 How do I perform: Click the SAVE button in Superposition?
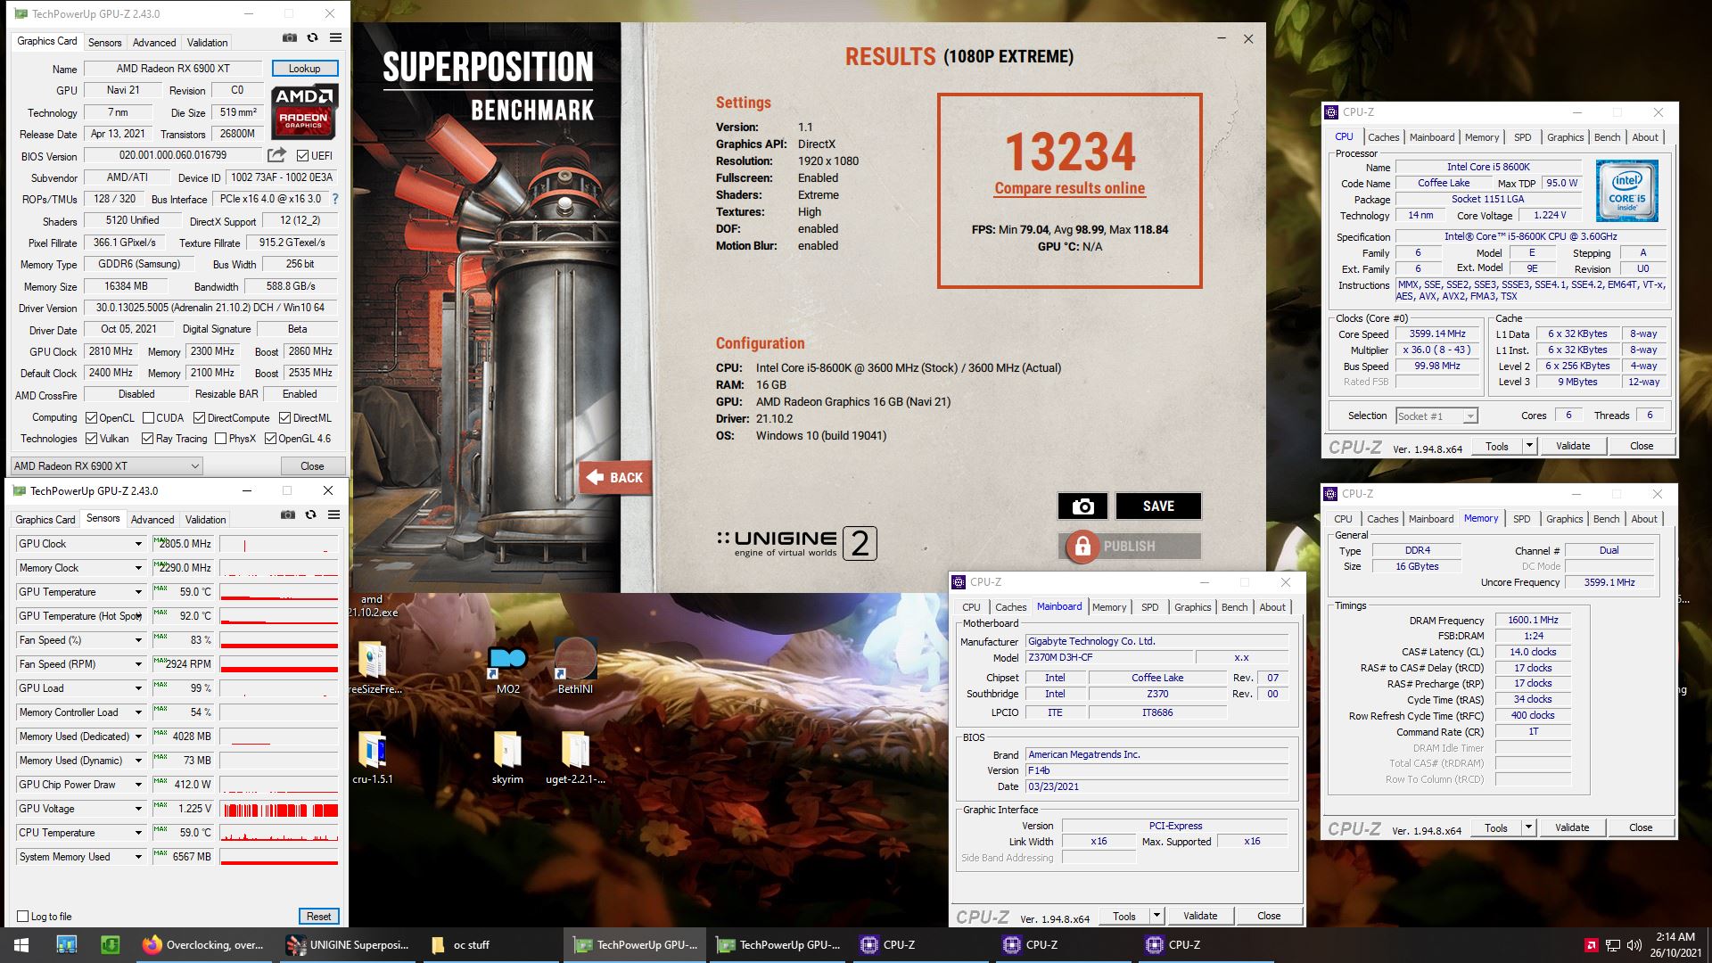click(1158, 506)
